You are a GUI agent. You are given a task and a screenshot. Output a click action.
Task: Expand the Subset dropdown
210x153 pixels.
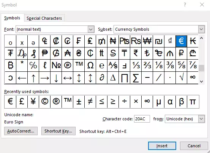[201, 29]
